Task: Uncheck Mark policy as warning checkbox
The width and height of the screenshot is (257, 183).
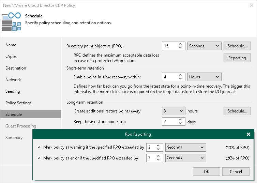Action: click(39, 147)
